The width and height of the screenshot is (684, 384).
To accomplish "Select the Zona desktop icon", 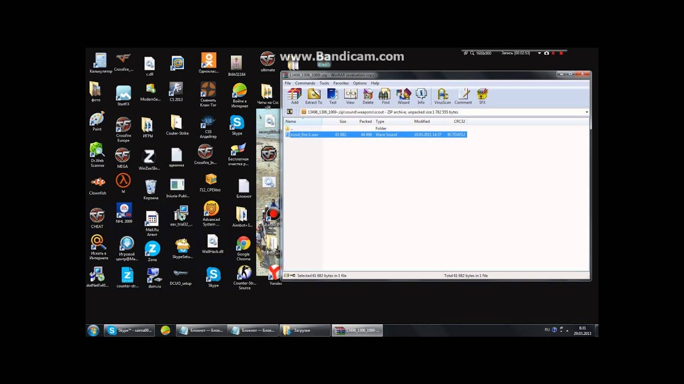I will tap(152, 252).
